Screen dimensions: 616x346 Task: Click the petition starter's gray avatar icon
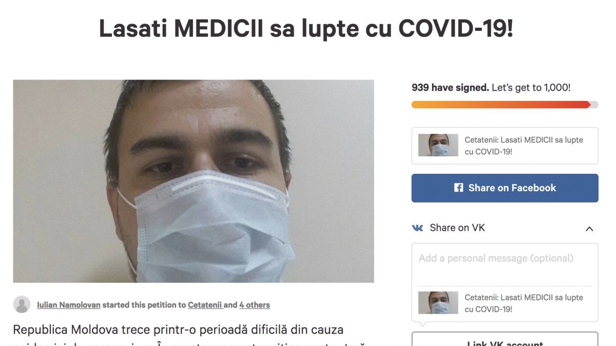point(22,304)
